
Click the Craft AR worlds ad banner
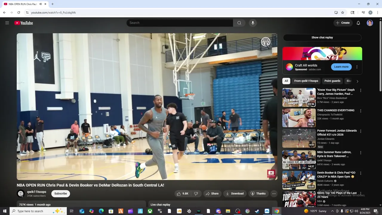(x=322, y=54)
